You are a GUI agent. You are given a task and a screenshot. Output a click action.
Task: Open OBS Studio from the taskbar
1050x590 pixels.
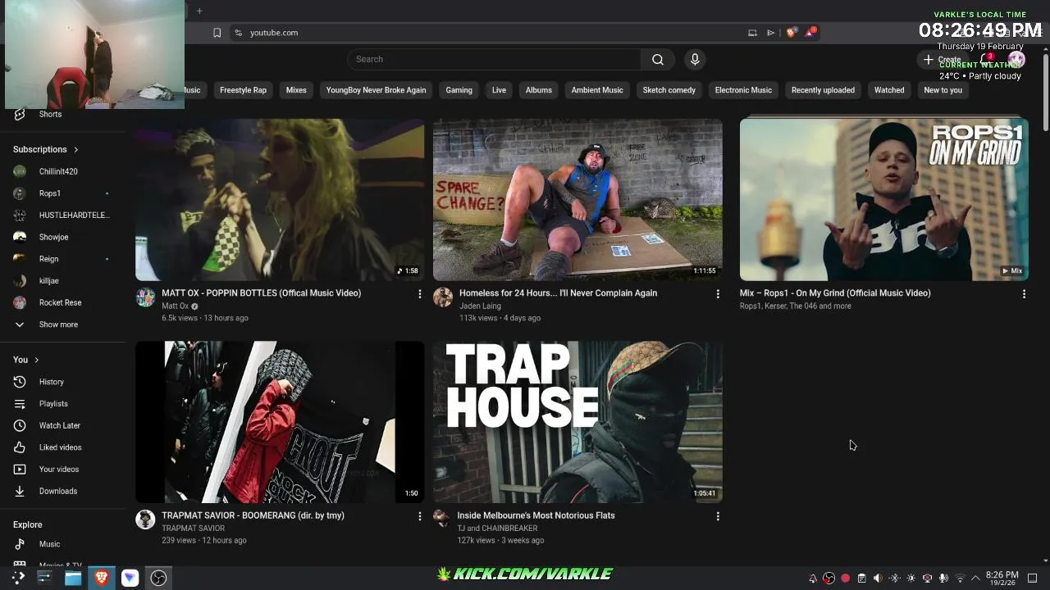159,578
